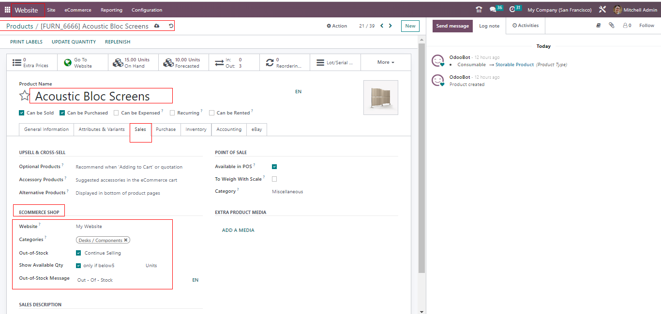
Task: Open the eCommerce menu
Action: click(x=77, y=10)
